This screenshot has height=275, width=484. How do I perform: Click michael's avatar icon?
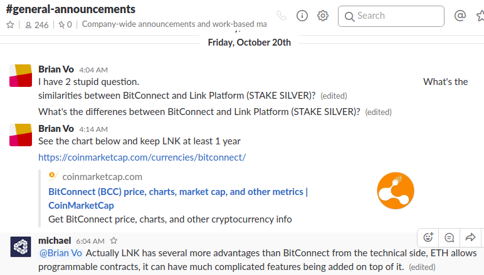[x=21, y=247]
